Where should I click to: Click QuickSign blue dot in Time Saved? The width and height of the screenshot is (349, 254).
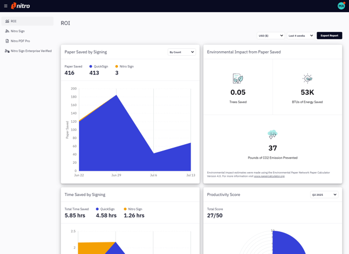pos(98,209)
